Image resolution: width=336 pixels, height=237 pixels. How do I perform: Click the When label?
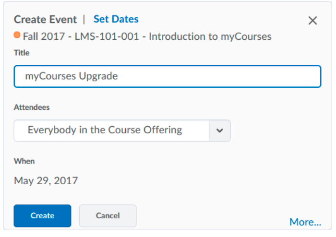(24, 161)
